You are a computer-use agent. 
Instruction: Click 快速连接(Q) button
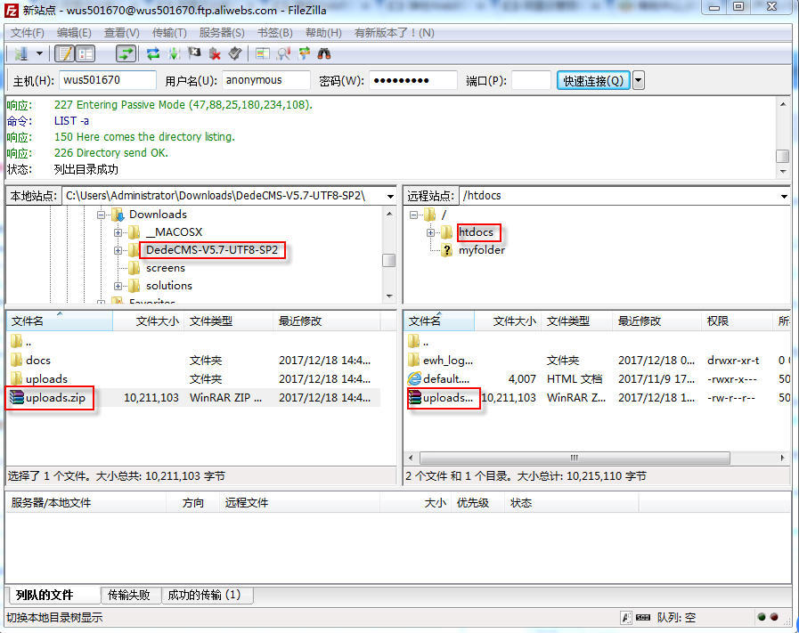pos(593,80)
